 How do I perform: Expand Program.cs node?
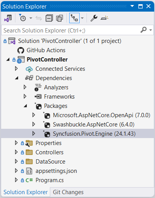[16, 180]
